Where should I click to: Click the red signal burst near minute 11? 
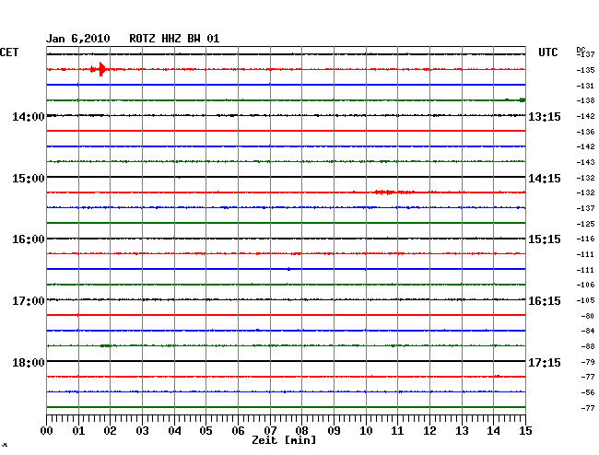393,192
